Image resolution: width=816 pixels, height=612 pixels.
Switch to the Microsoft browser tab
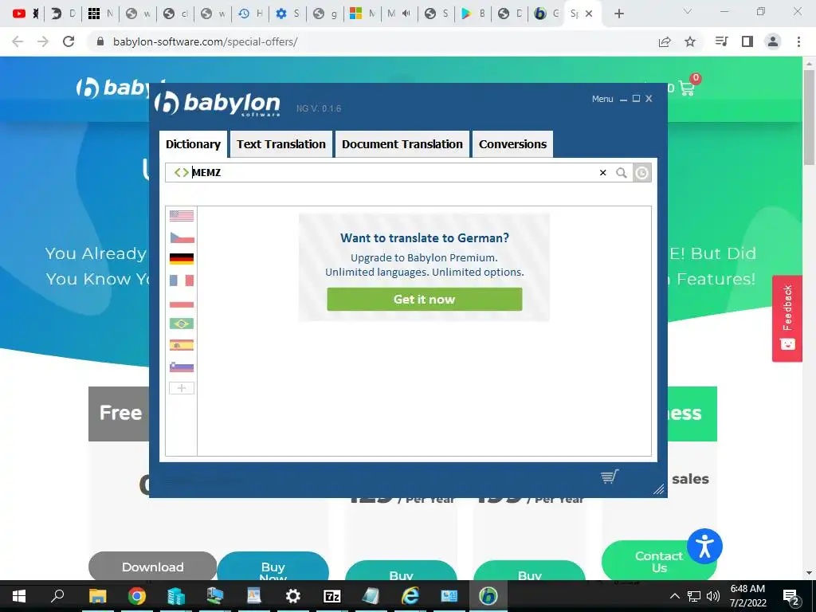[363, 14]
